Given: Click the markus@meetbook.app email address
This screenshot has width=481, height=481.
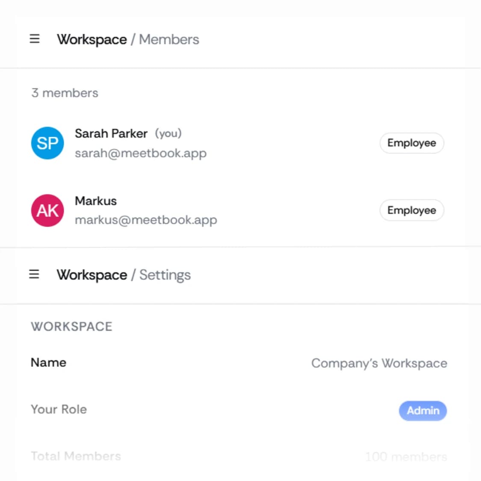Looking at the screenshot, I should tap(146, 220).
